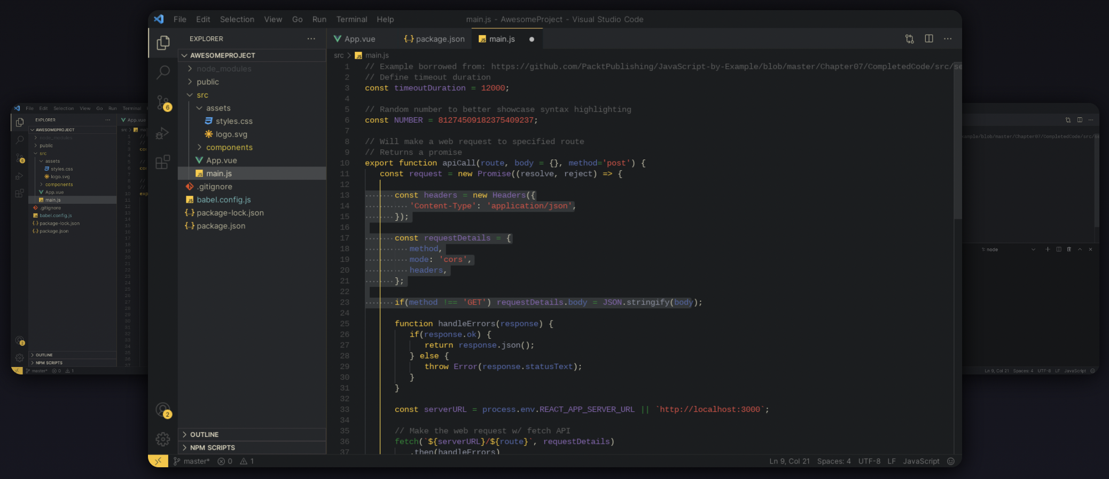Viewport: 1109px width, 479px height.
Task: Close the unsaved main.js tab dot
Action: 532,39
